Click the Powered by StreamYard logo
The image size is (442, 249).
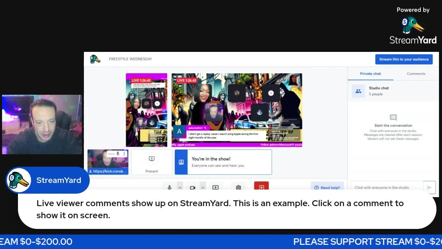coord(413,26)
